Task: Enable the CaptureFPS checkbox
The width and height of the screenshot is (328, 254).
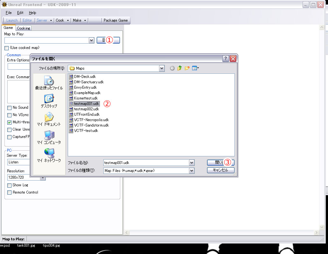Action: click(x=10, y=137)
